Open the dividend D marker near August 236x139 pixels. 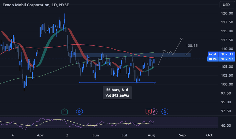pyautogui.click(x=165, y=112)
